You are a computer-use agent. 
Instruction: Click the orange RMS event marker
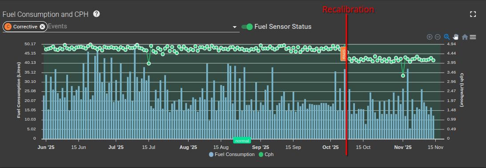click(x=344, y=54)
